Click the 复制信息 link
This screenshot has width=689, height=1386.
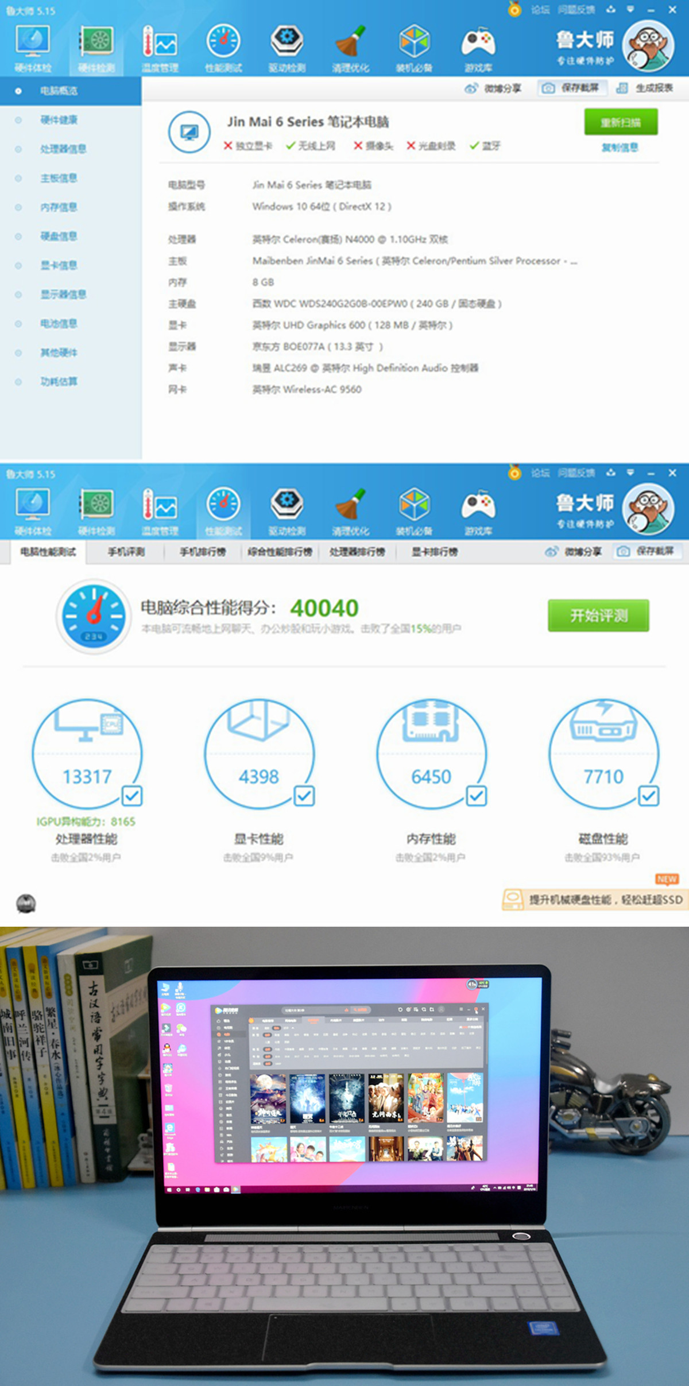pyautogui.click(x=620, y=148)
